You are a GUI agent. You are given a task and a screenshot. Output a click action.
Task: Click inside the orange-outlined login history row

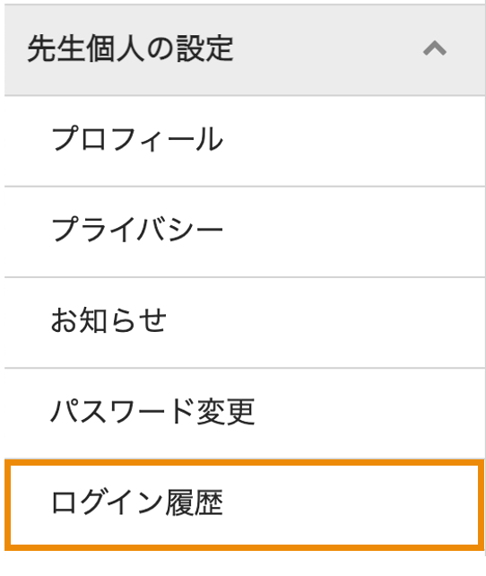coord(245,505)
